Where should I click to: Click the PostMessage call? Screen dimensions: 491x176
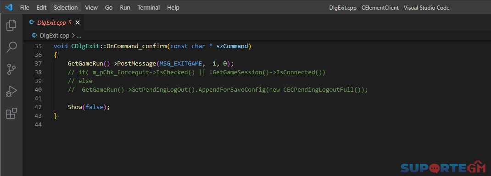pyautogui.click(x=137, y=63)
